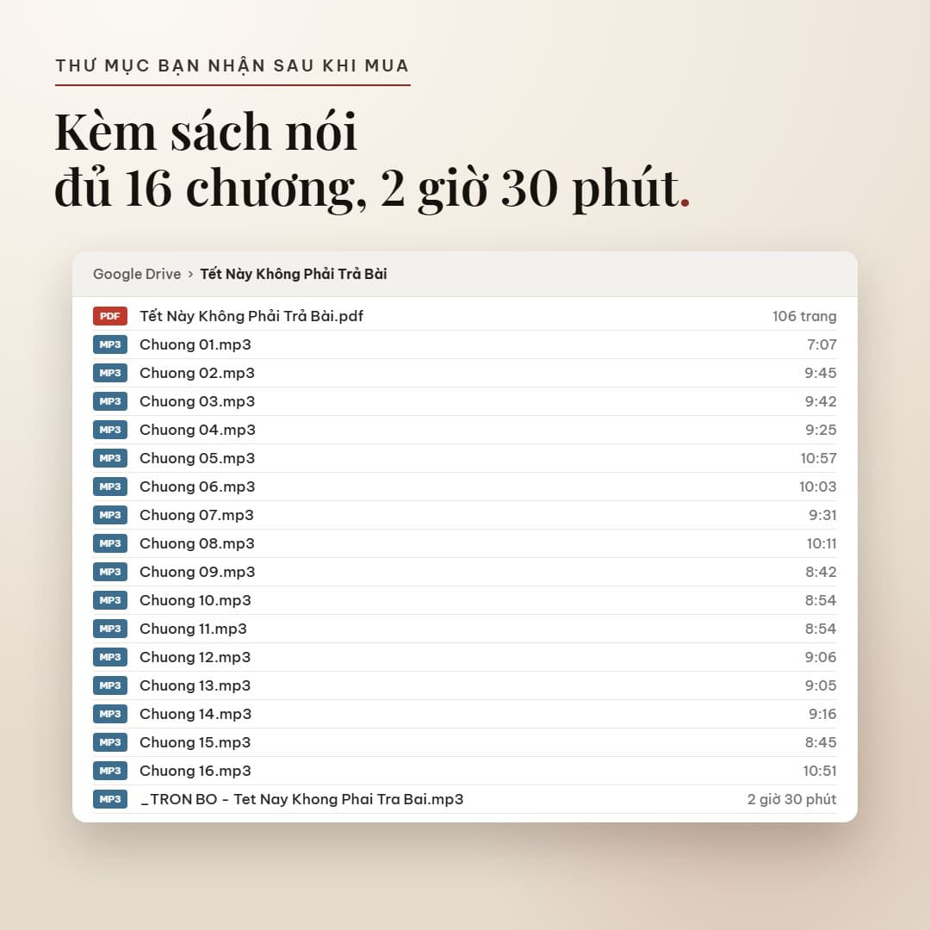Click the 106 trang page count
This screenshot has width=930, height=930.
tap(804, 316)
